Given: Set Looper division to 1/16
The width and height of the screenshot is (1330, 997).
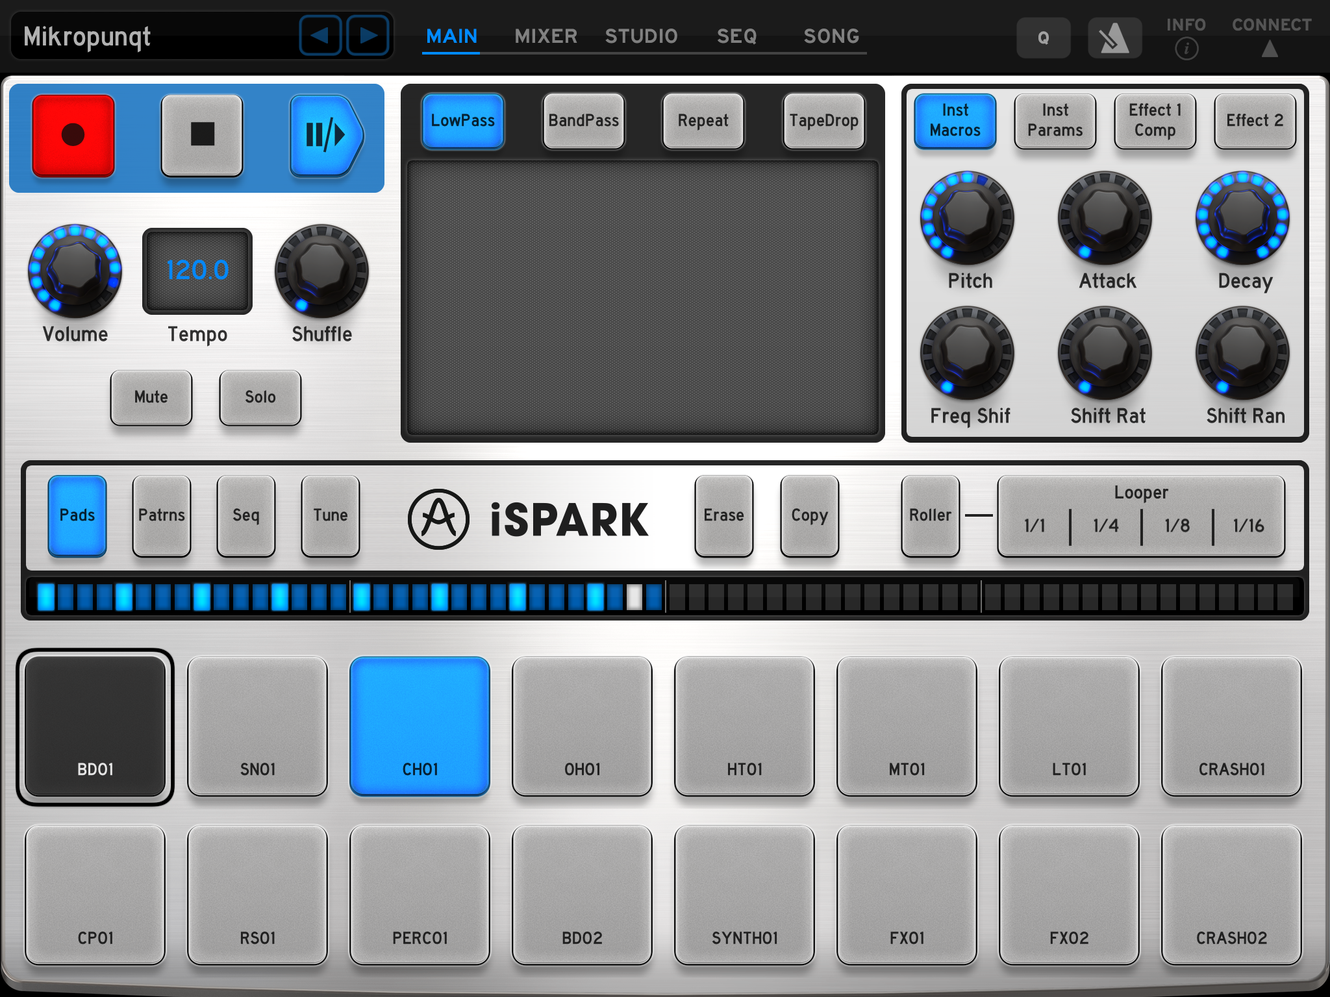Looking at the screenshot, I should (x=1248, y=526).
